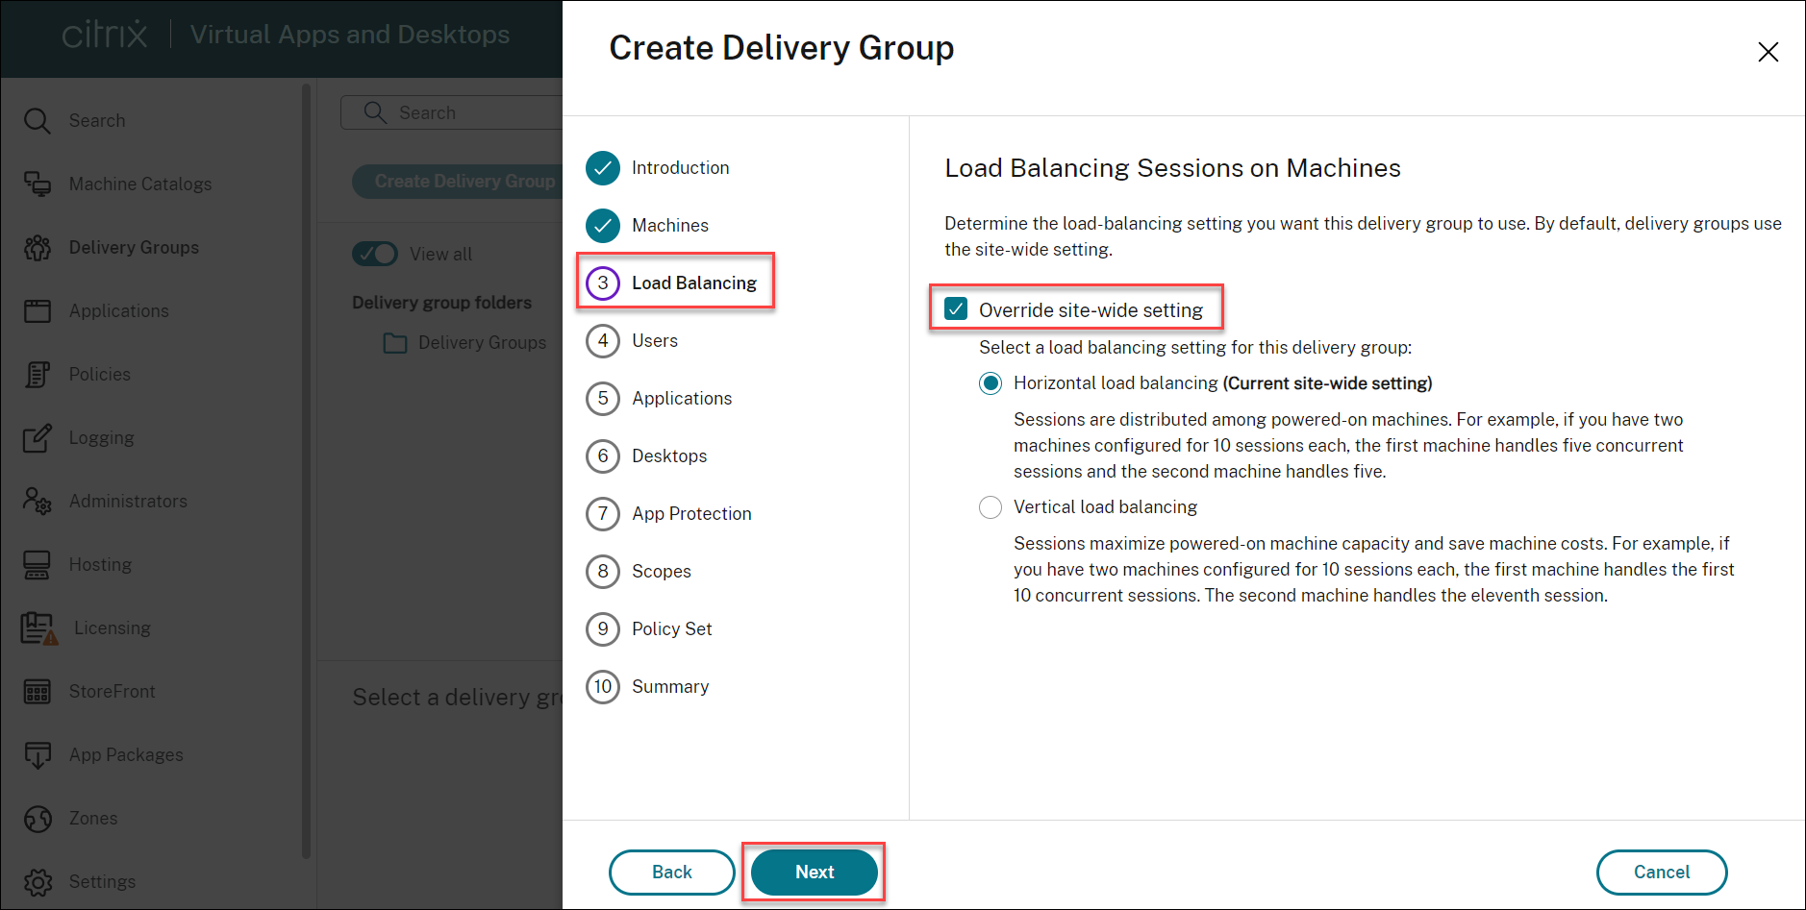
Task: Open the Policies section
Action: (x=100, y=374)
